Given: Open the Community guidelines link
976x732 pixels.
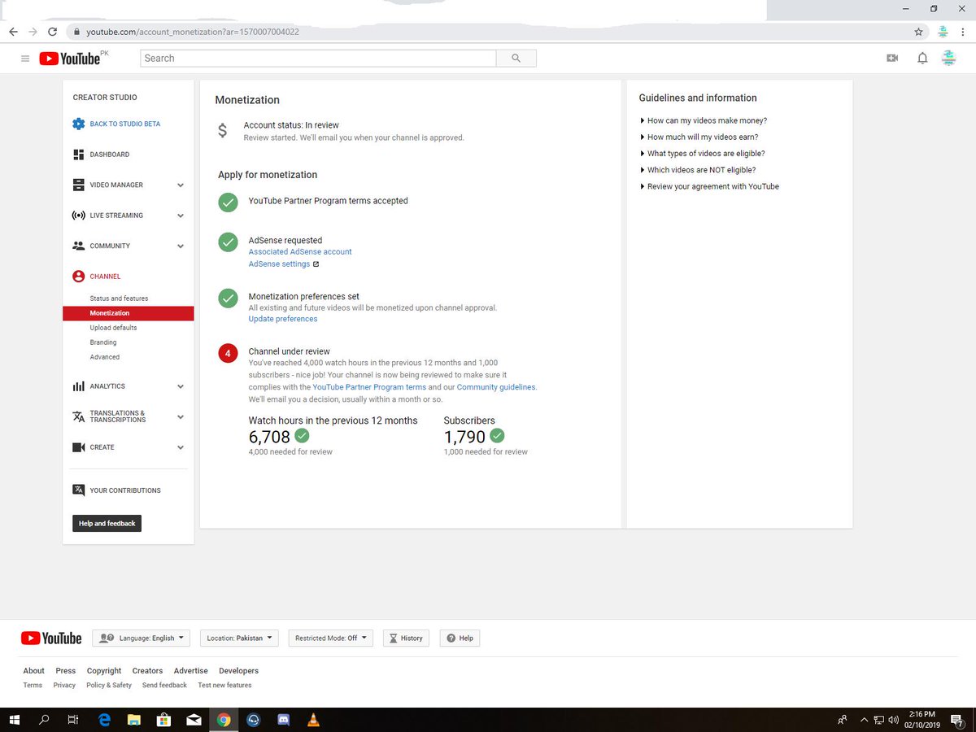Looking at the screenshot, I should point(496,387).
